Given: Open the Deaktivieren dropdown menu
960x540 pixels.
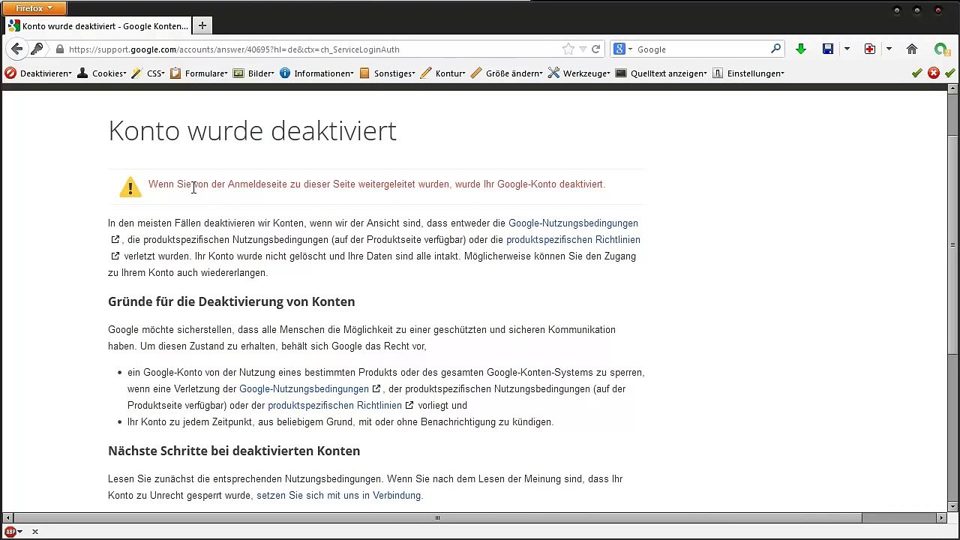Looking at the screenshot, I should (x=38, y=73).
